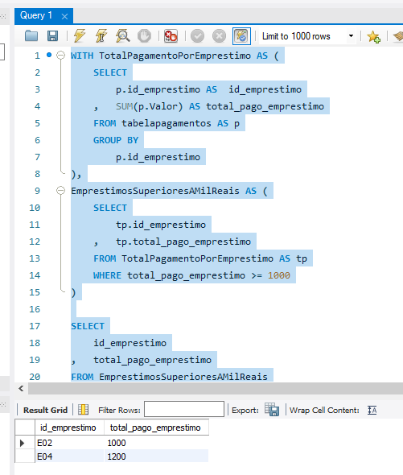
Task: Collapse the EmprestimosSuperioresAMilReais block
Action: [x=61, y=191]
